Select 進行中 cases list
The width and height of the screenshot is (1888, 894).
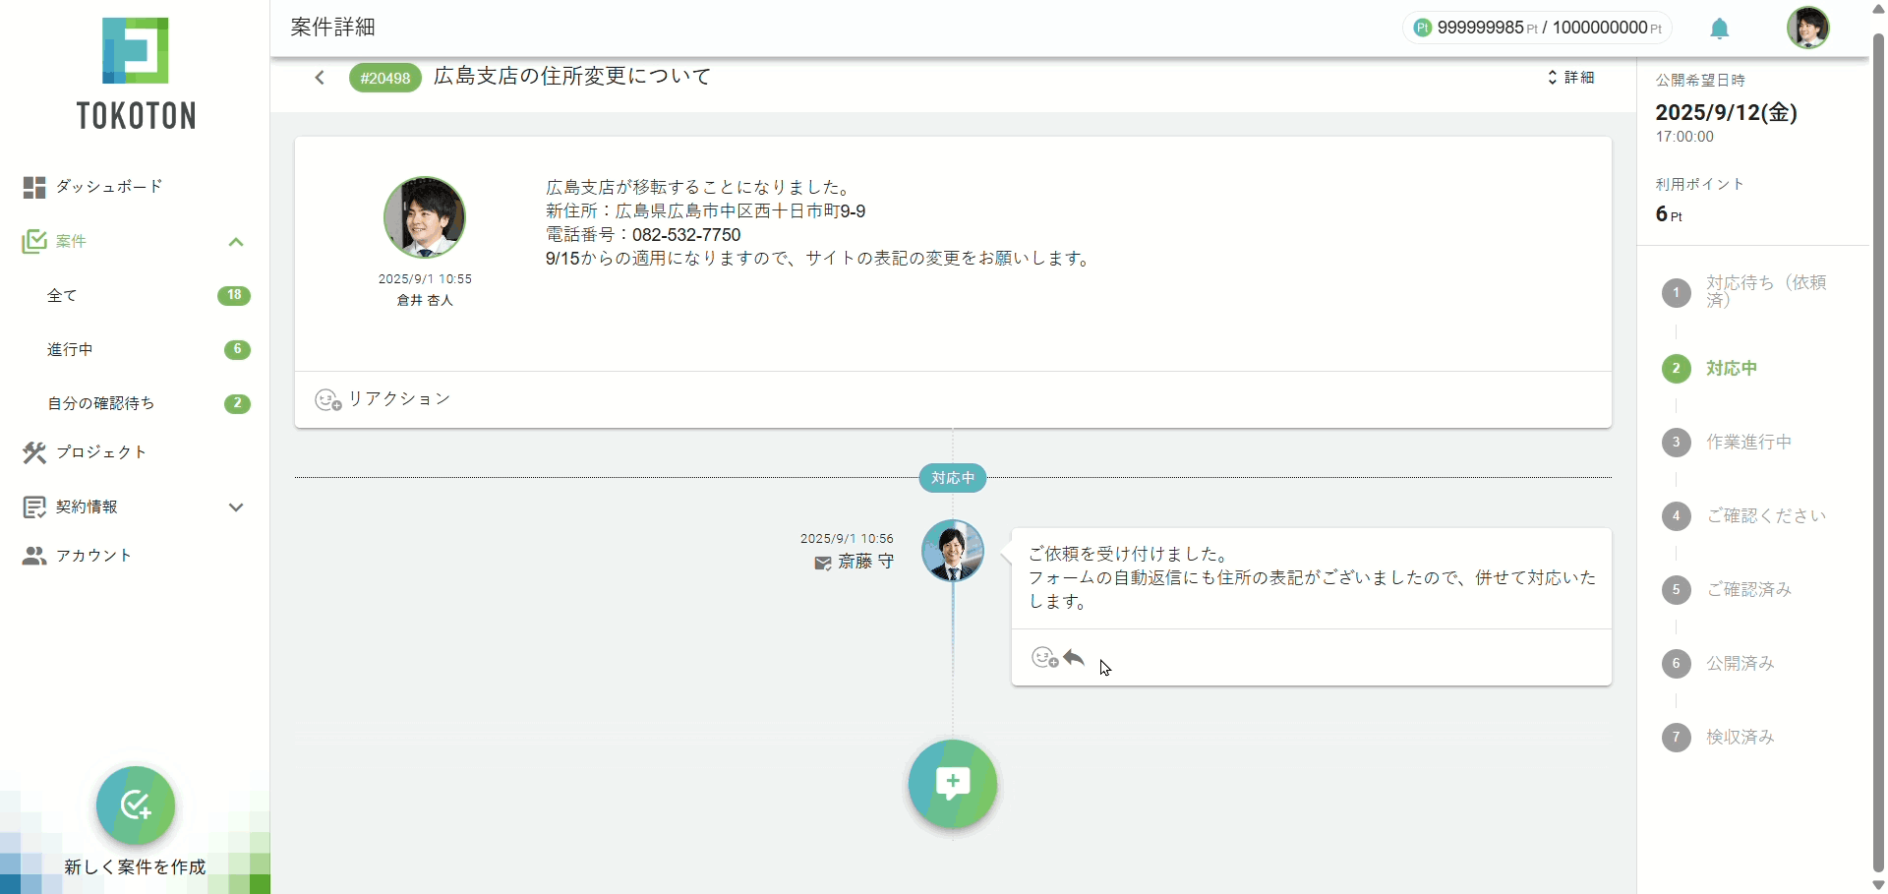70,350
